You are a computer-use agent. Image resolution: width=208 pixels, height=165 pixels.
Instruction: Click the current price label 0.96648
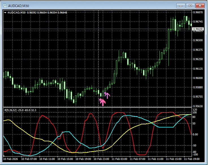(198, 29)
